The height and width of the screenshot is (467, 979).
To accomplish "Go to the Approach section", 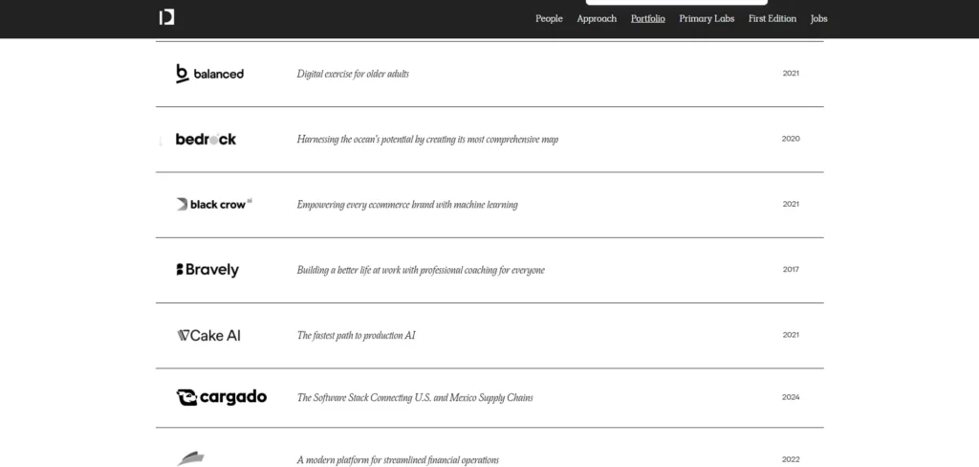I will tap(597, 19).
